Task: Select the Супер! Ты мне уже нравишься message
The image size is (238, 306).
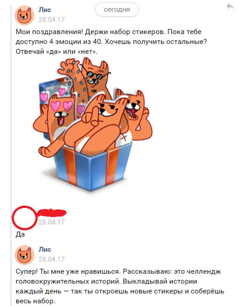Action: tap(120, 286)
